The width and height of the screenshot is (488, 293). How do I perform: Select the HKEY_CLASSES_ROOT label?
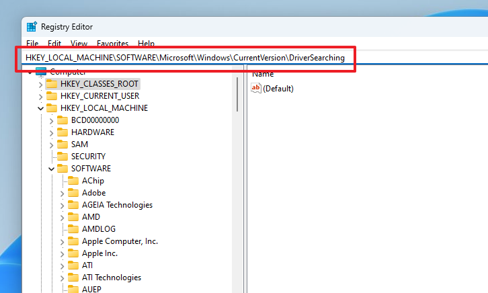(99, 84)
